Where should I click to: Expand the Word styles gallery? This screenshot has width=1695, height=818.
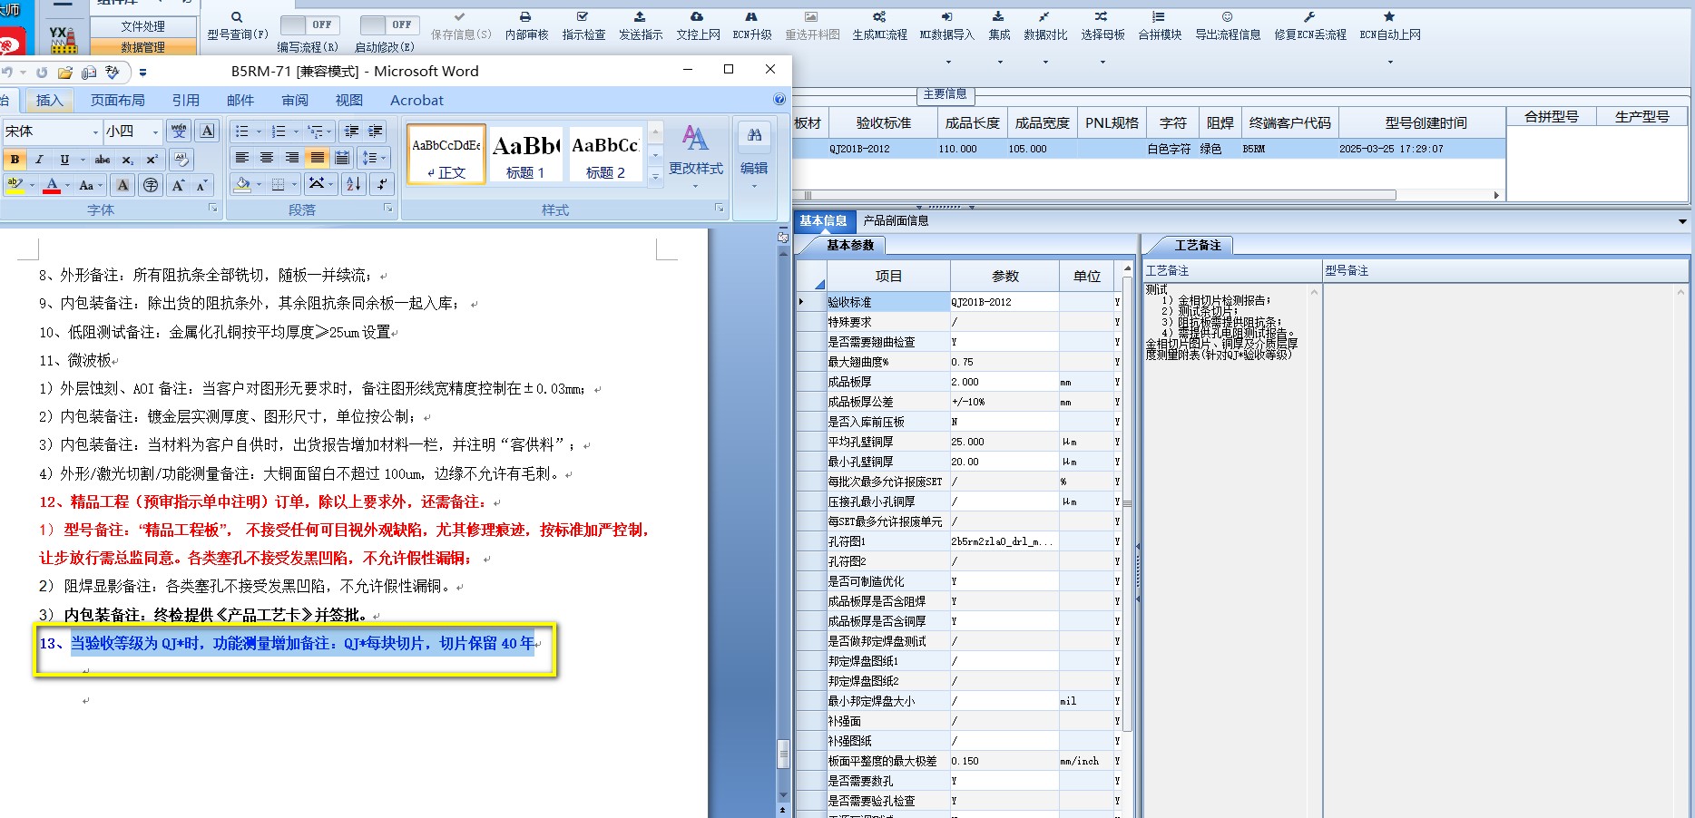(655, 177)
